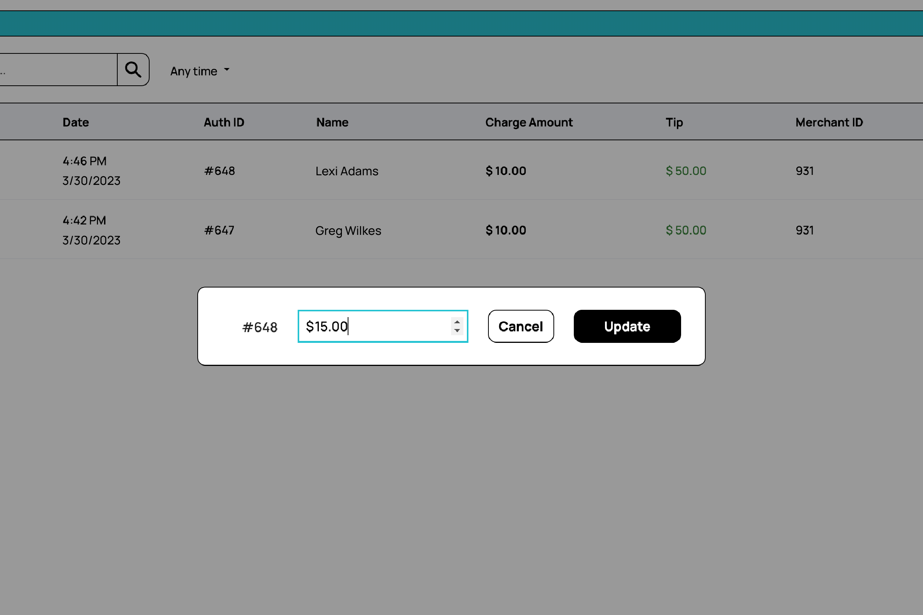Select the Greg Wilkes name cell
Screen dimensions: 923x615
click(x=348, y=231)
